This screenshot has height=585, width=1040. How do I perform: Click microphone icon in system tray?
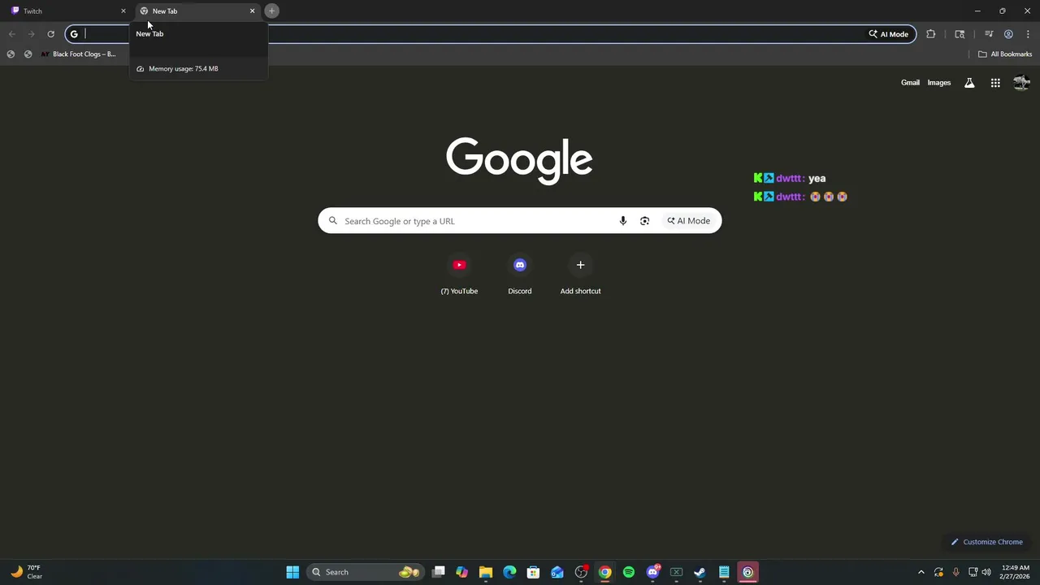[955, 572]
